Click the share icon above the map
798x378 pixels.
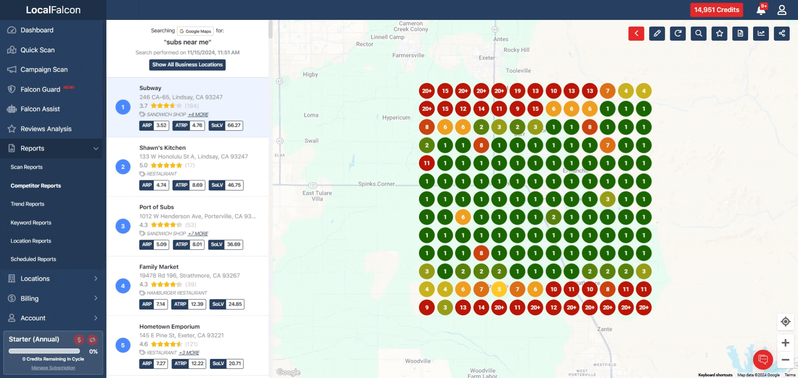[x=782, y=34]
